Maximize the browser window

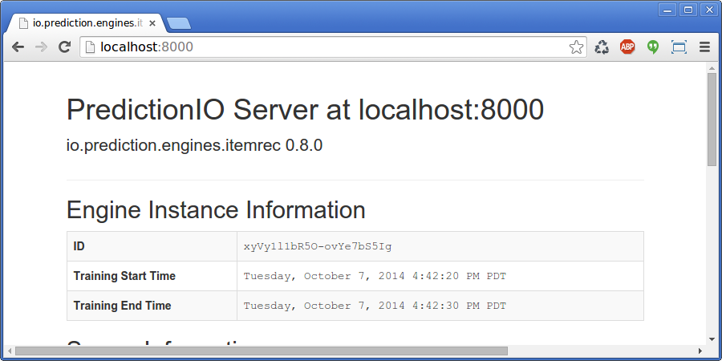pos(688,10)
